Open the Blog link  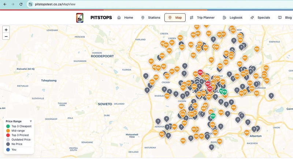tap(285, 18)
